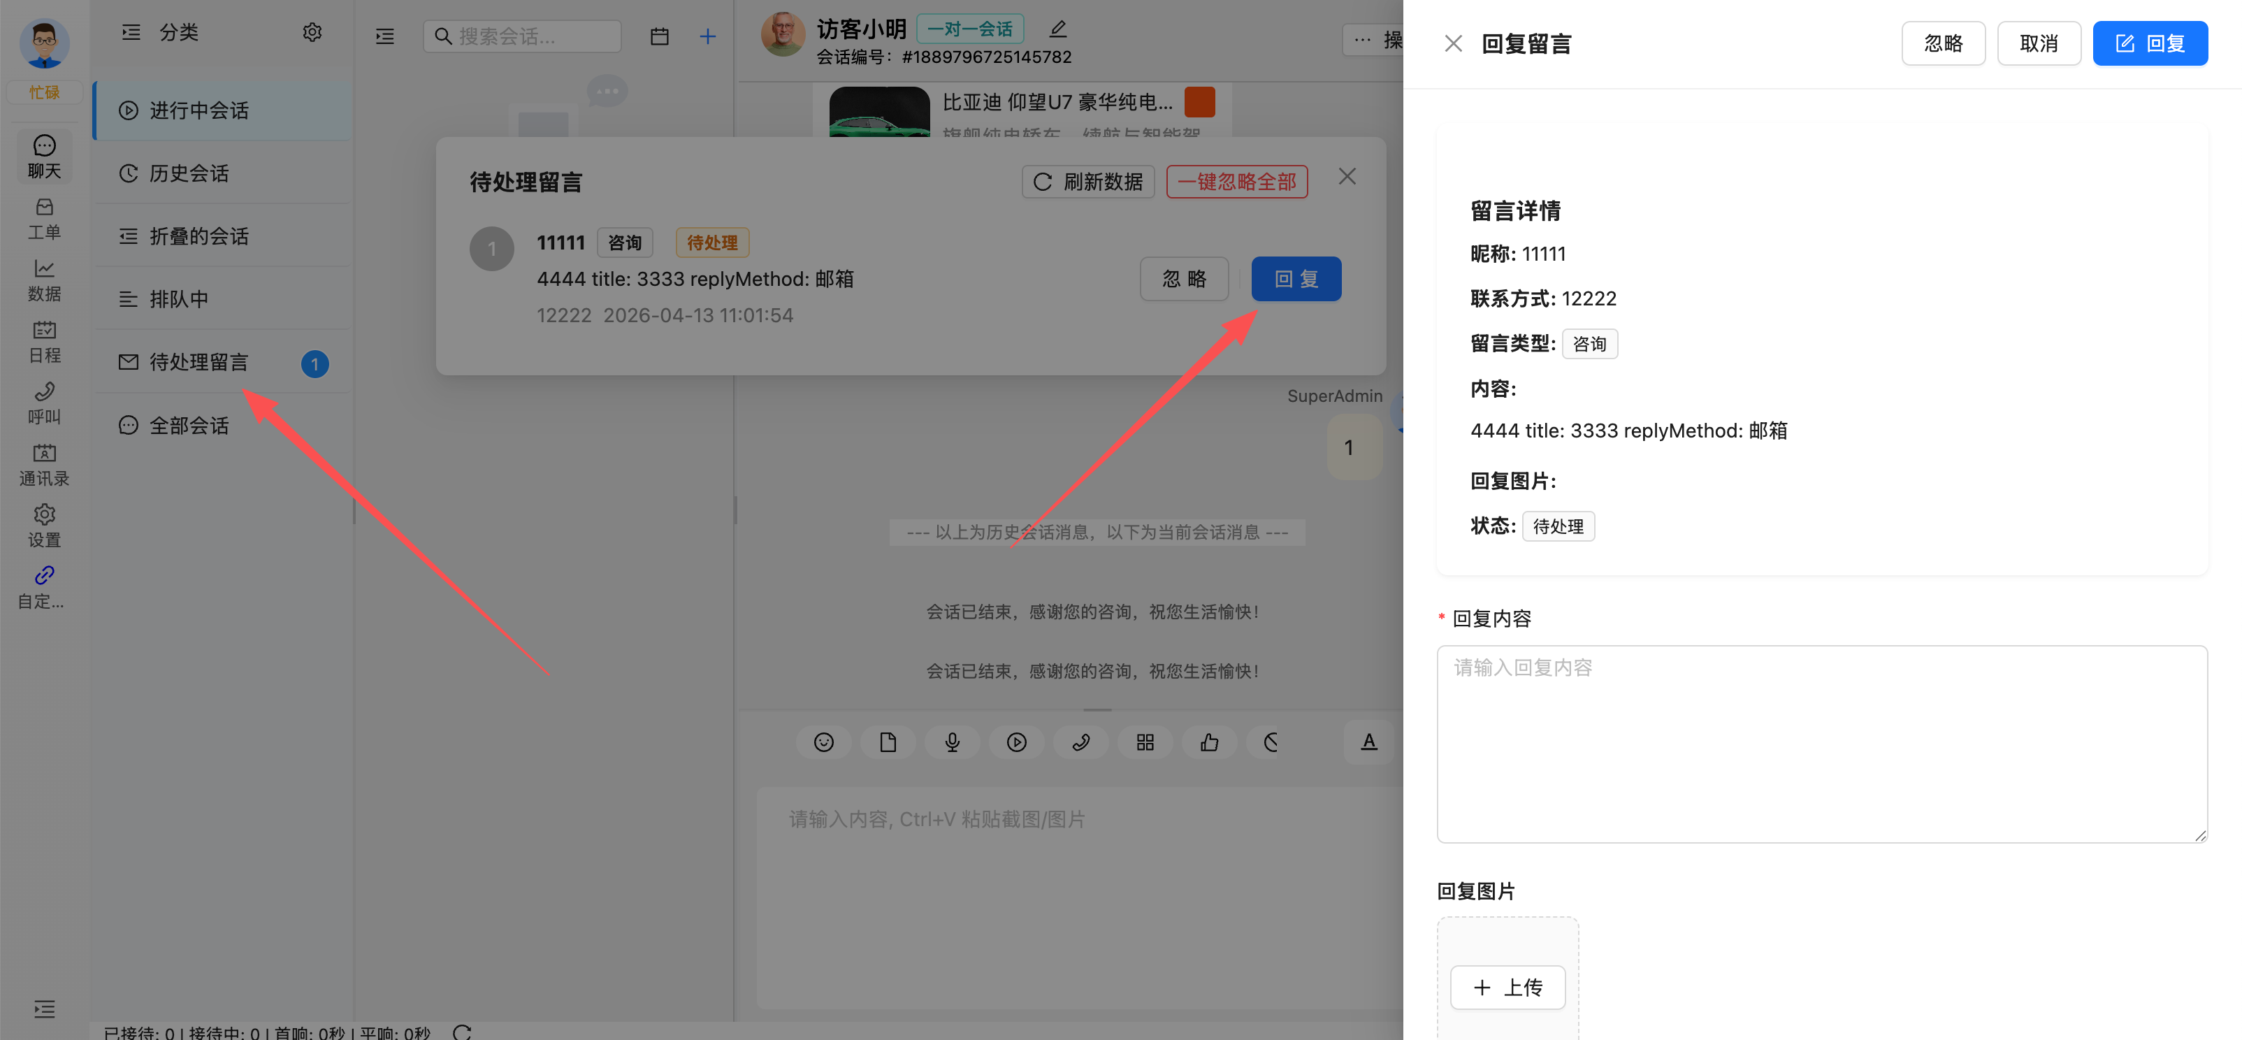Select 排队中 in the category list
The height and width of the screenshot is (1040, 2242).
pyautogui.click(x=223, y=298)
